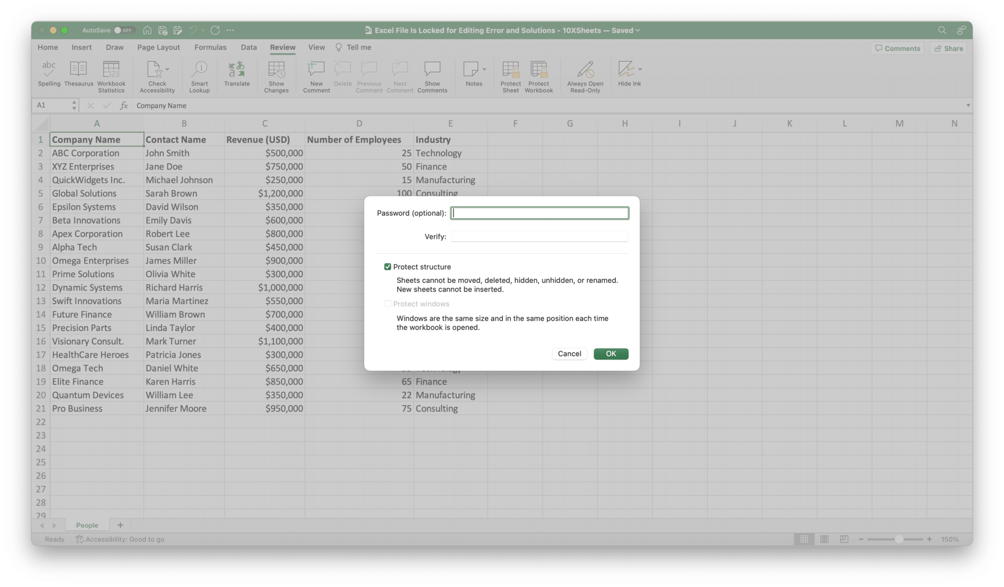
Task: Click the 150% zoom level
Action: pyautogui.click(x=950, y=539)
